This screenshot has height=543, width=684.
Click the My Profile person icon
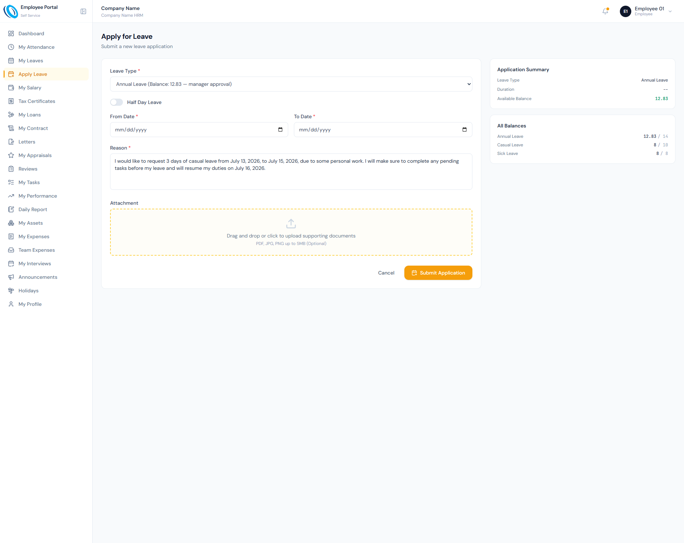pyautogui.click(x=11, y=304)
